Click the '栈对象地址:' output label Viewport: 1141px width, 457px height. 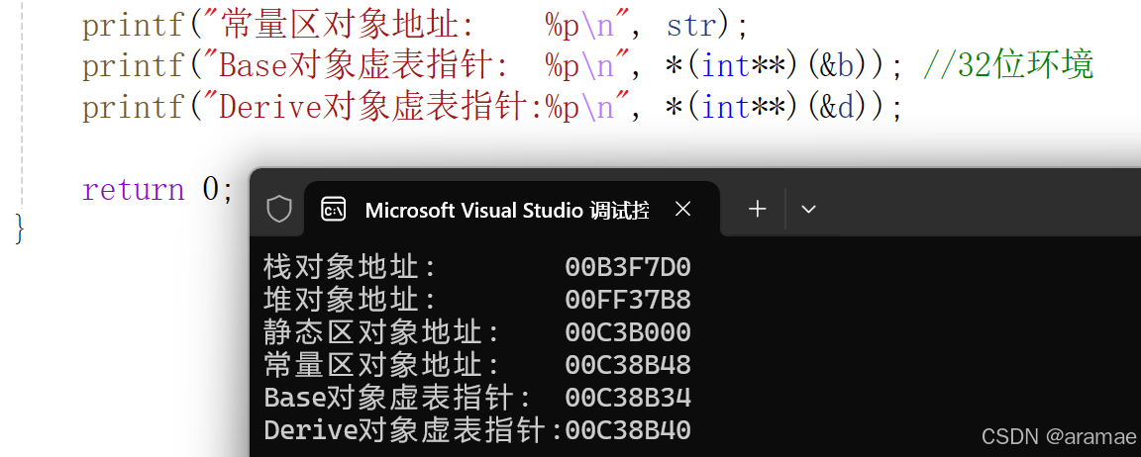coord(350,268)
